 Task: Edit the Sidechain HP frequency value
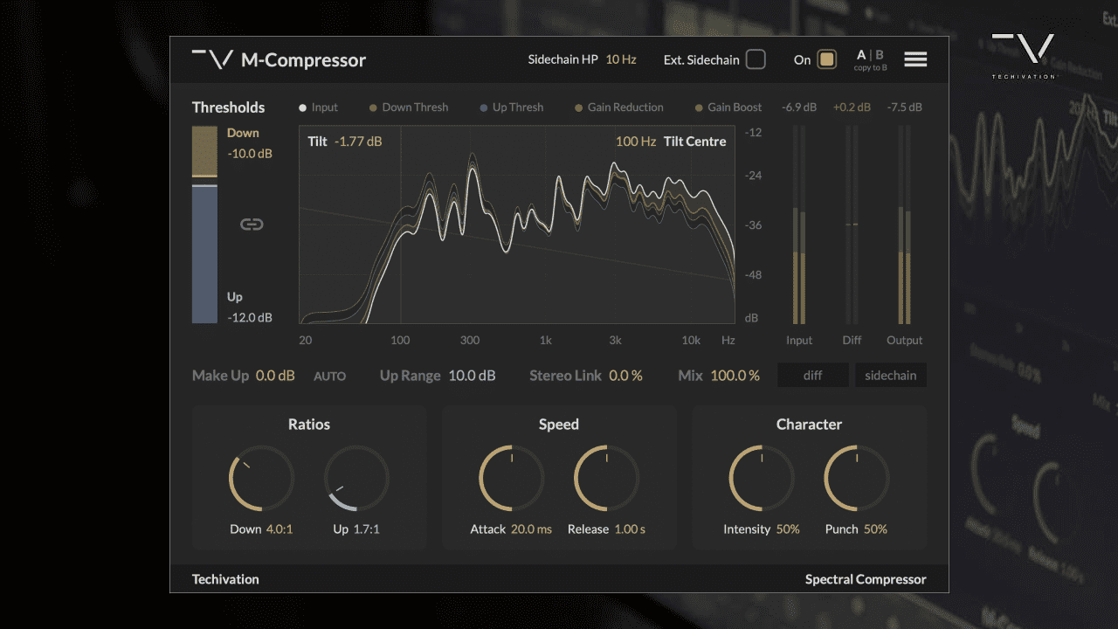[621, 59]
